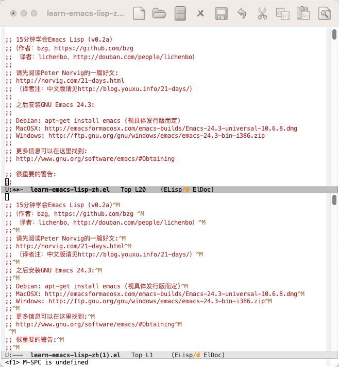Open the gnu.org Obtaining URL in top pane
The height and width of the screenshot is (367, 339).
[x=95, y=159]
